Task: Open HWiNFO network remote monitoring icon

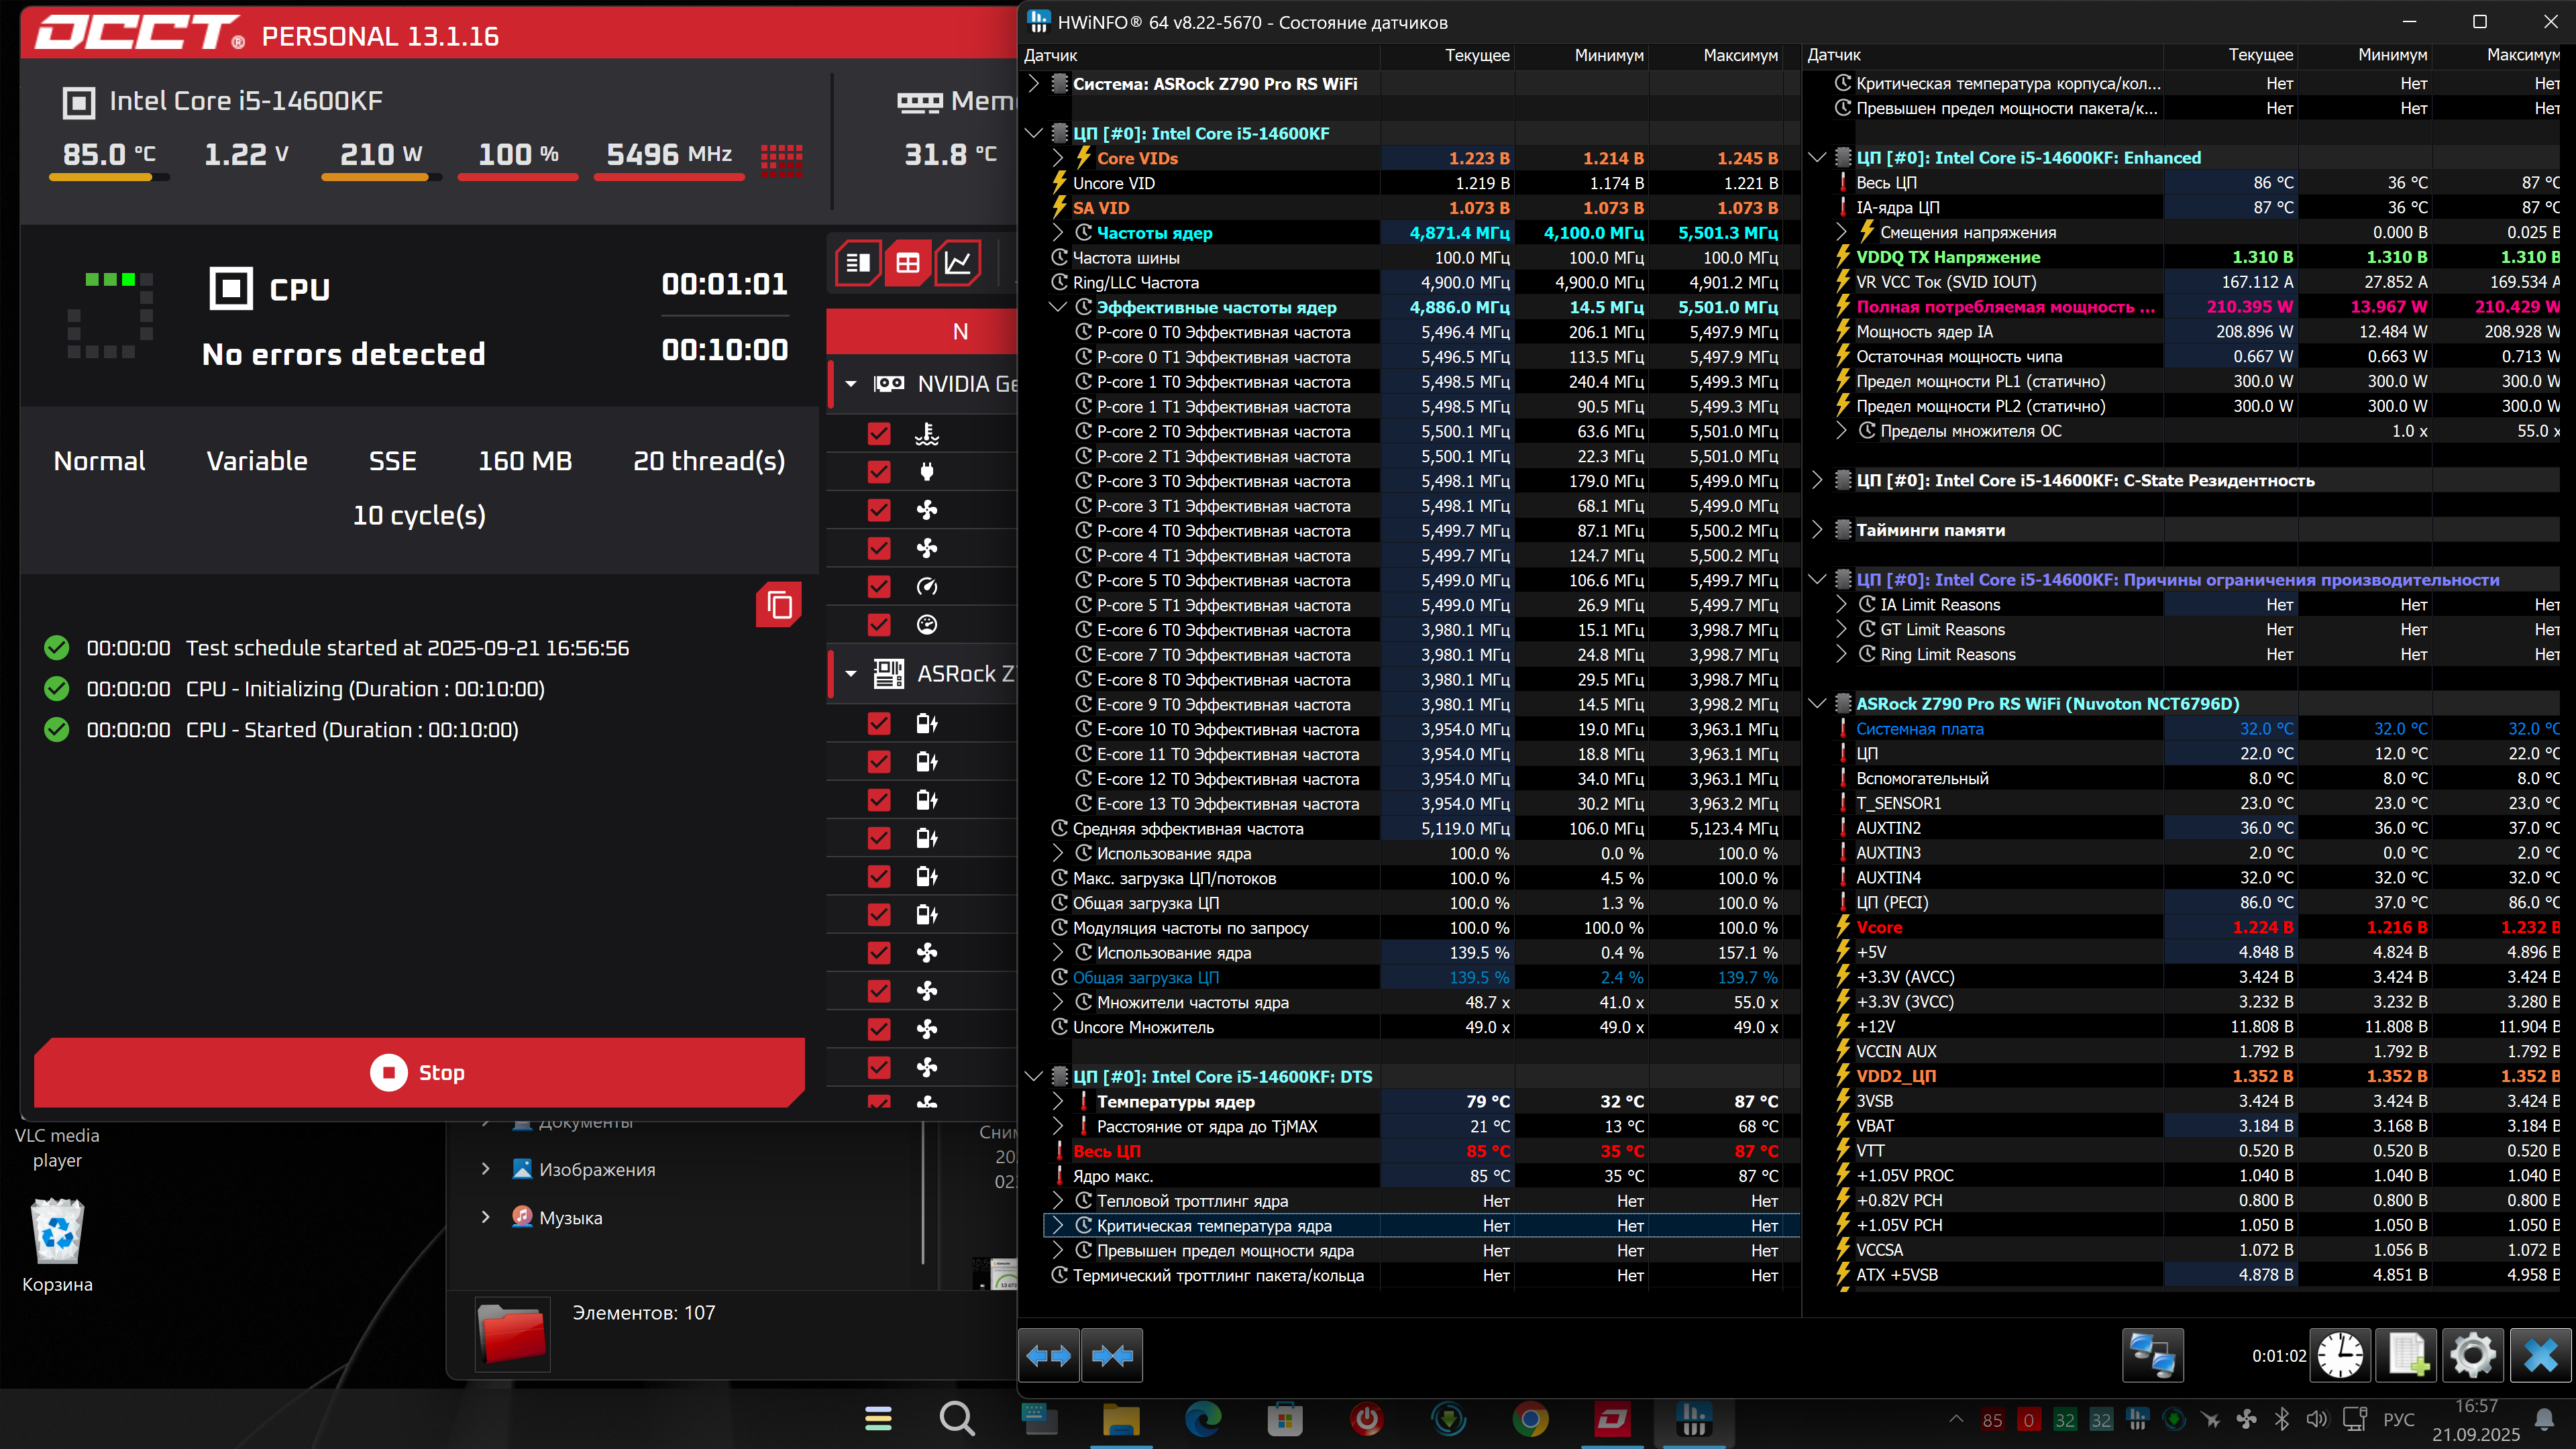Action: [x=2152, y=1356]
